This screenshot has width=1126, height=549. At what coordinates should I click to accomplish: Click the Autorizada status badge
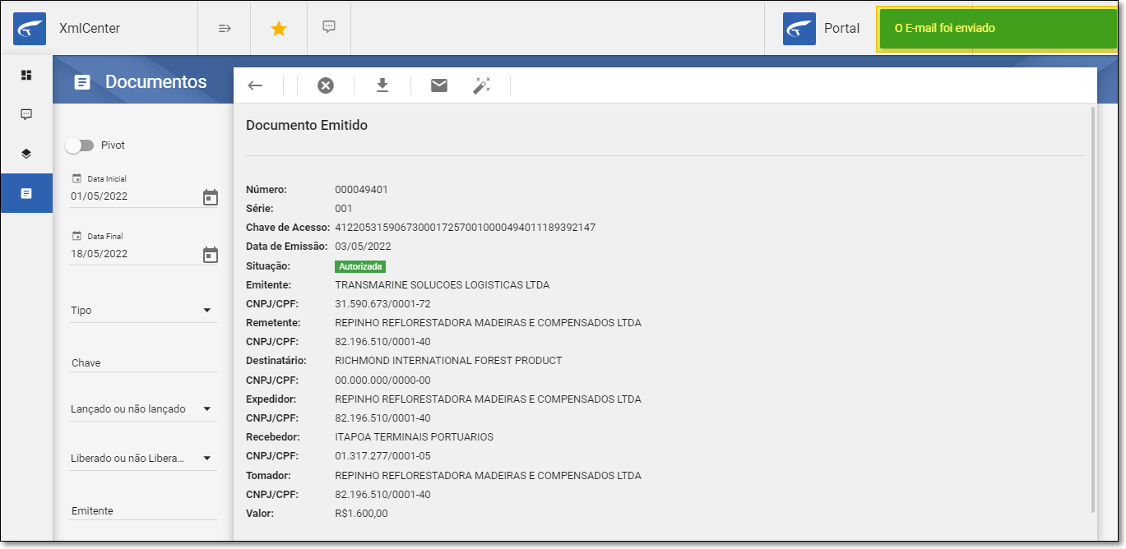[360, 266]
